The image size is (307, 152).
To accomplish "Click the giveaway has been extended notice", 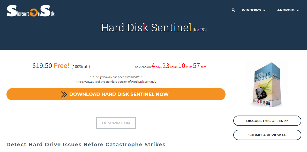I will point(116,77).
